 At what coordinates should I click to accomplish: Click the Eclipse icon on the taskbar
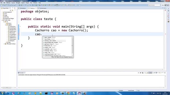(x=79, y=93)
